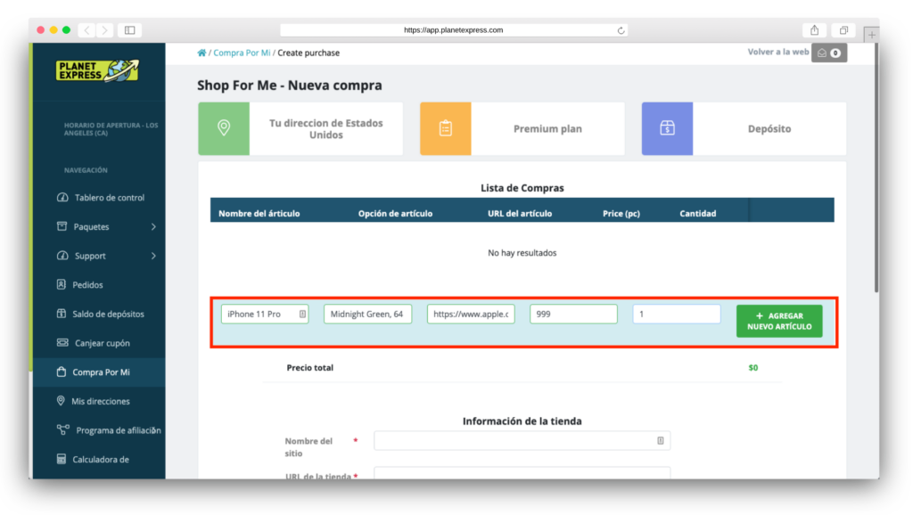Click Nombre del ártículo column header
This screenshot has height=515, width=913.
tap(259, 214)
